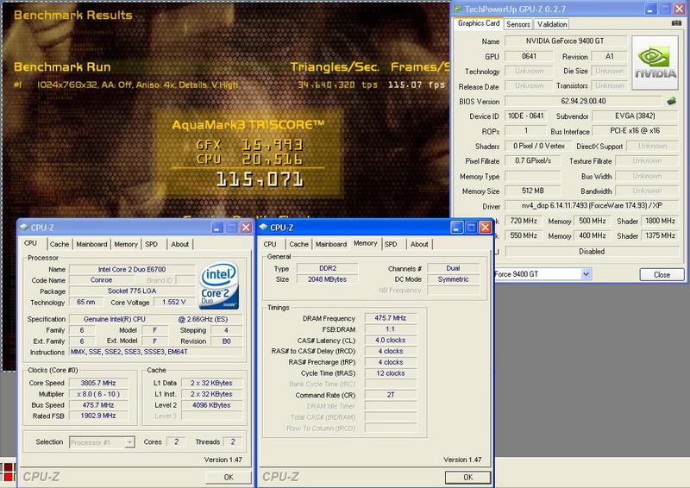Open About tab in right CPU-Z window

(x=419, y=244)
